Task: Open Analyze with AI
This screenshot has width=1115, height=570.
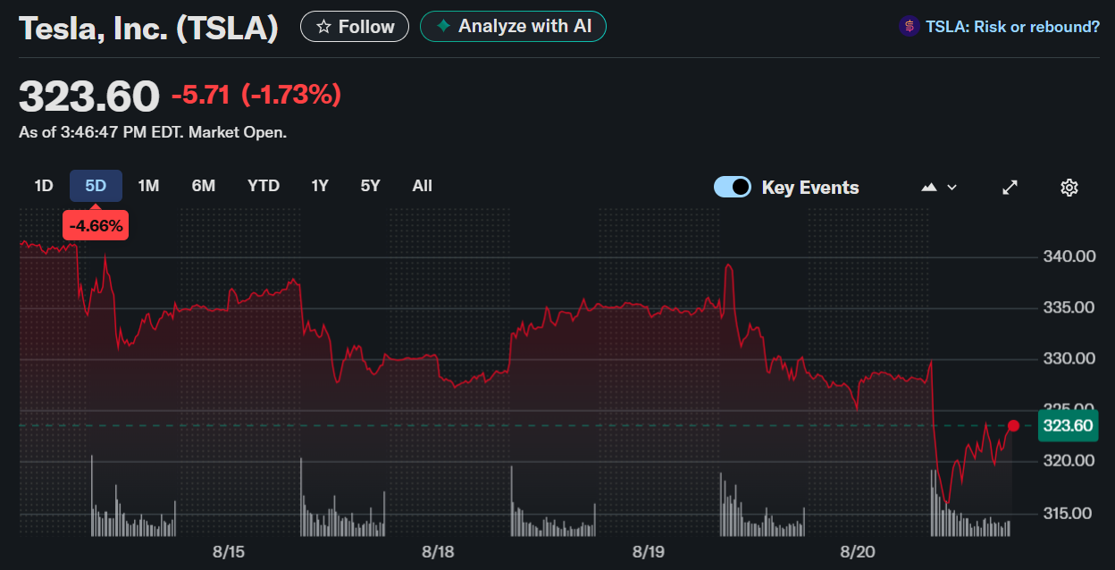Action: 513,27
